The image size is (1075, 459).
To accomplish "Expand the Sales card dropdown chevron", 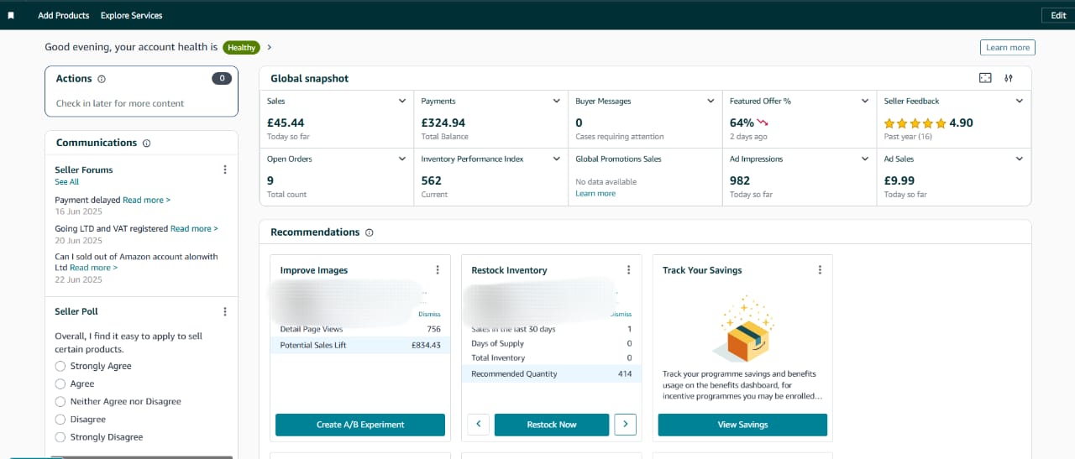I will 401,101.
